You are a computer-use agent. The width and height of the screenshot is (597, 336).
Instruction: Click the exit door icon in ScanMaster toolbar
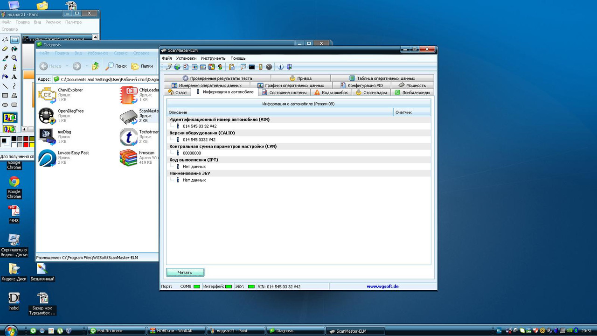pyautogui.click(x=289, y=67)
